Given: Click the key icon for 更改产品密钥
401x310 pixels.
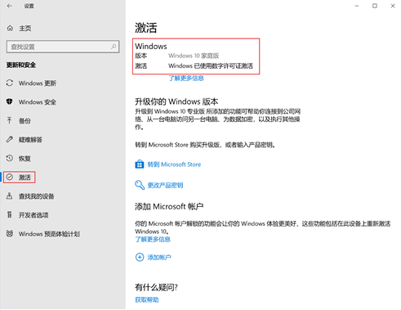Looking at the screenshot, I should click(140, 185).
